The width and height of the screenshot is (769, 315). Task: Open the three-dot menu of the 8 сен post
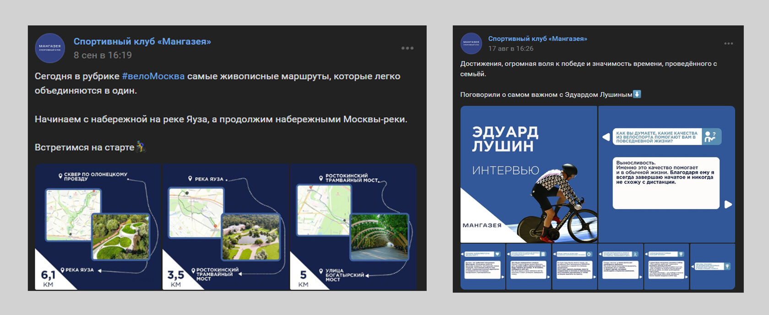(x=407, y=48)
